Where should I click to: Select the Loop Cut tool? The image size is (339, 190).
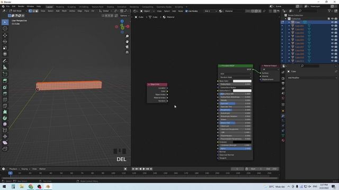[5, 100]
